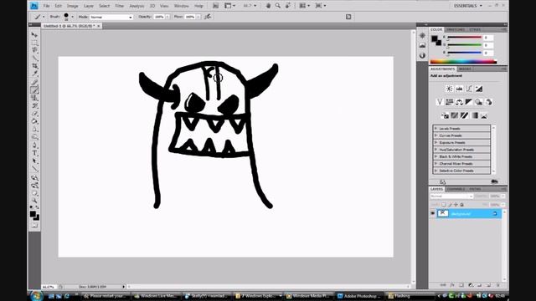
Task: Click the Opacity value field in options bar
Action: click(159, 17)
